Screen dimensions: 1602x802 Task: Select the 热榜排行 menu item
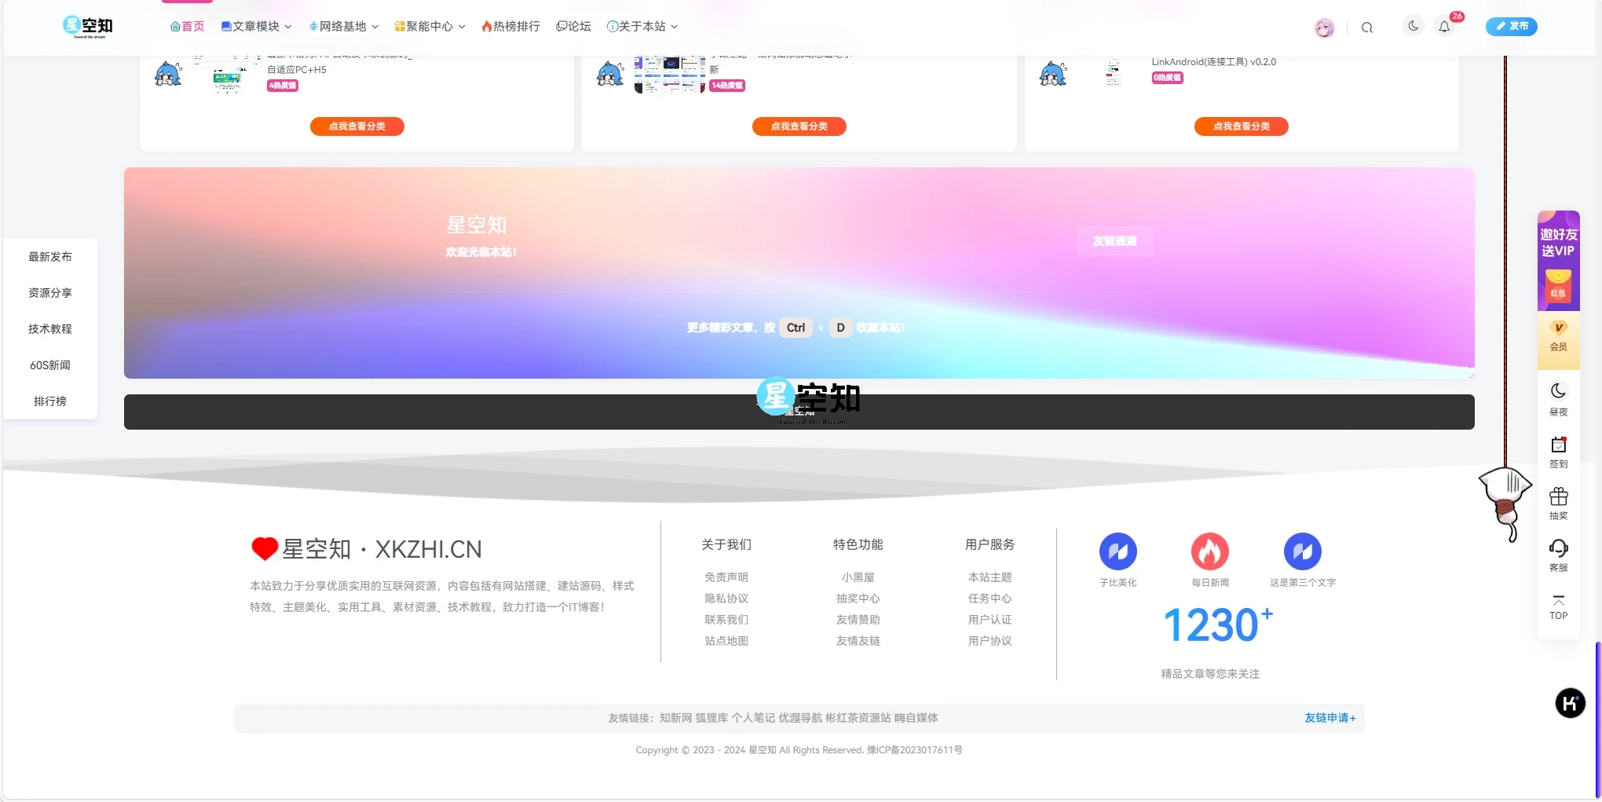pyautogui.click(x=511, y=26)
